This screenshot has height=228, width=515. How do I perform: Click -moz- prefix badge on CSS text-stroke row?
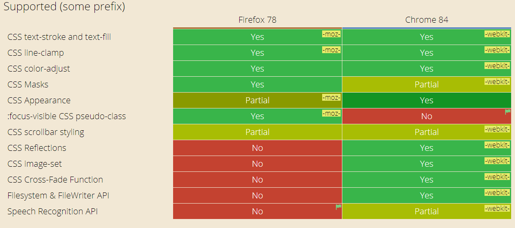(x=331, y=34)
